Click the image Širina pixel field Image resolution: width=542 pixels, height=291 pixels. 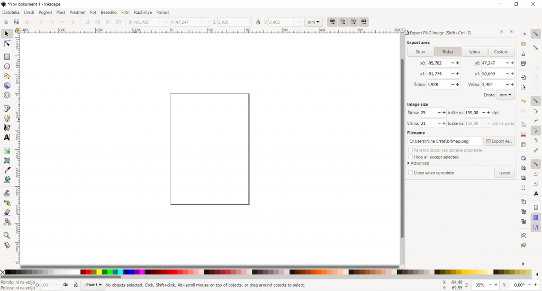(428, 113)
